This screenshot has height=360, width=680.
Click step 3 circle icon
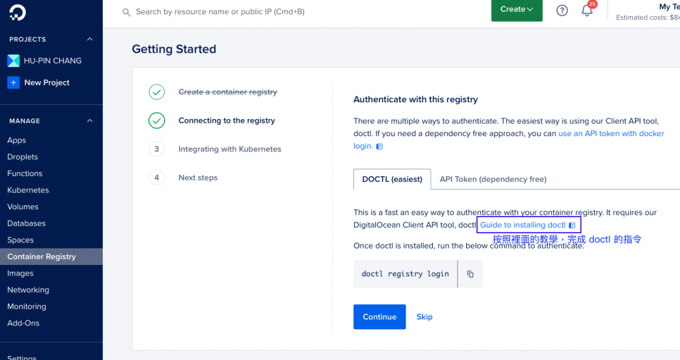(157, 149)
